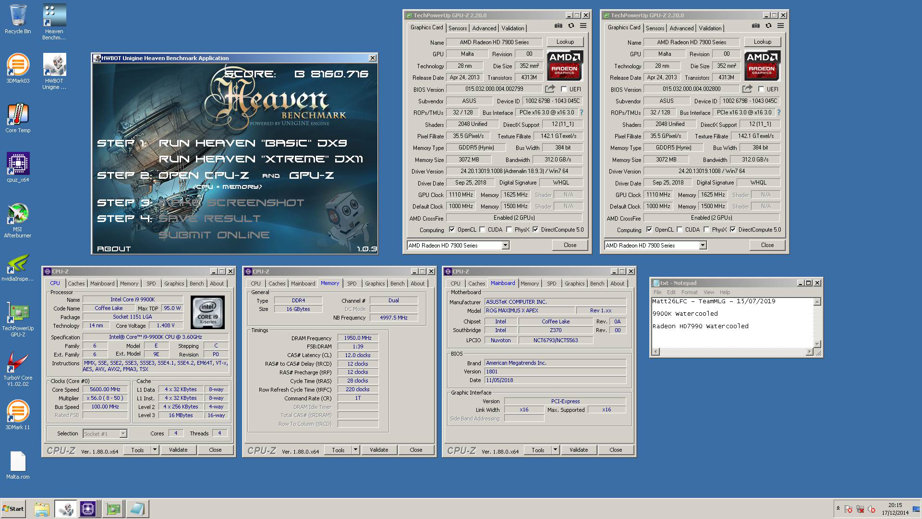Click BIOS export share icon in left GPU-Z
922x519 pixels.
point(550,89)
